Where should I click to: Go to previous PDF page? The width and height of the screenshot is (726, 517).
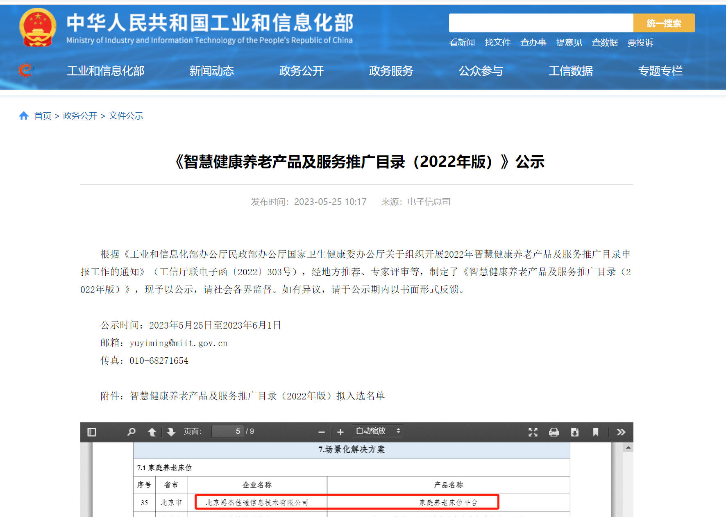click(x=152, y=431)
